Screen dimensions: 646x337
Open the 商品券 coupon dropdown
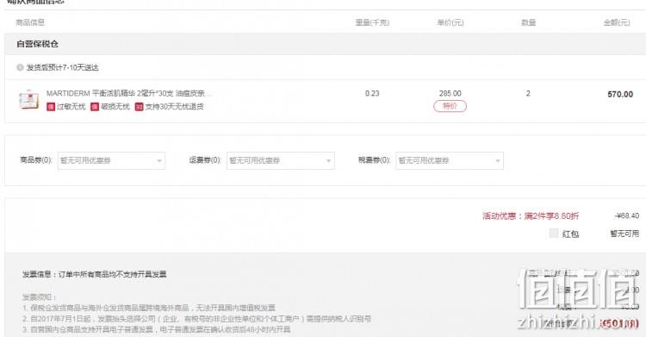(111, 160)
